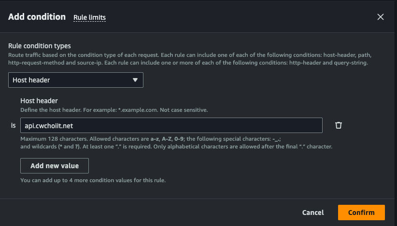Open the Host header condition type dropdown
Image resolution: width=397 pixels, height=226 pixels.
click(x=75, y=80)
